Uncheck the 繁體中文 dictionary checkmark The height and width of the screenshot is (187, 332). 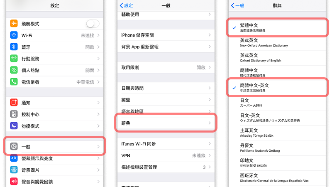(x=234, y=27)
